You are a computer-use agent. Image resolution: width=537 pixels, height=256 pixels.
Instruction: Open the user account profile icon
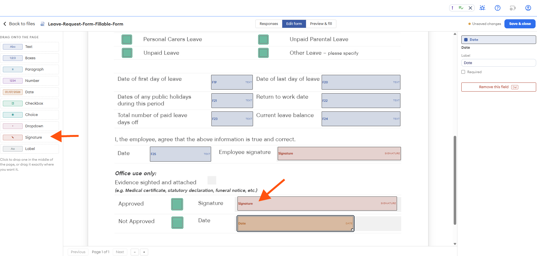click(x=528, y=8)
